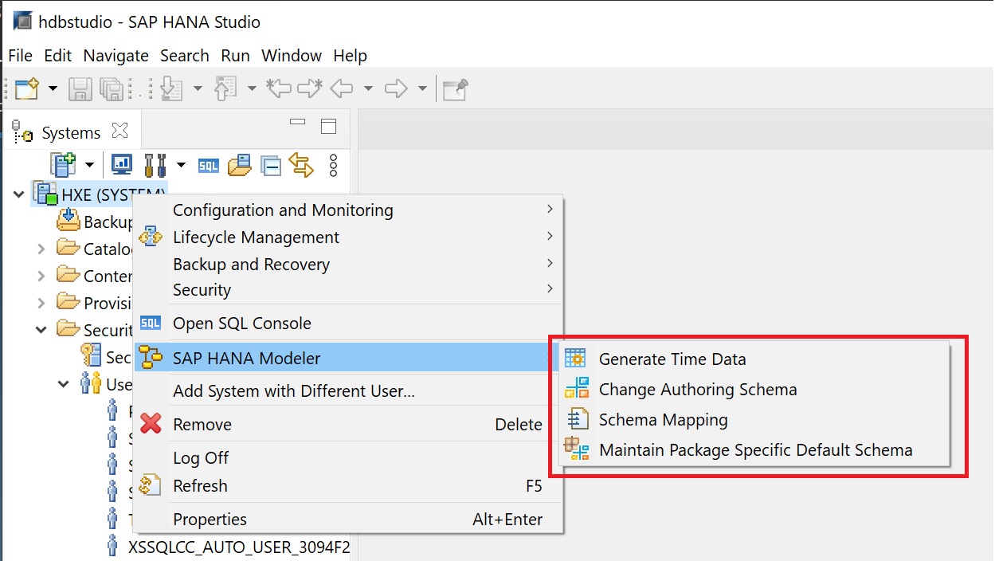Select the XSSQLCC_AUTO_USER user in tree

[x=238, y=547]
